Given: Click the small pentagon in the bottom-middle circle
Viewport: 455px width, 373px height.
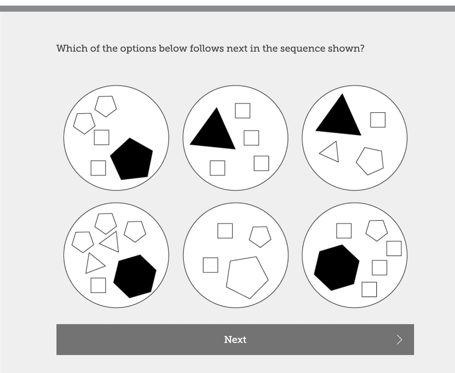Looking at the screenshot, I should (x=260, y=236).
